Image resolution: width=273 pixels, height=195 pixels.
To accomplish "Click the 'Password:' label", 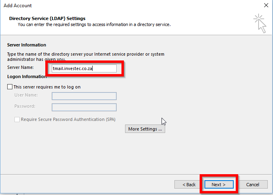I will point(25,106).
